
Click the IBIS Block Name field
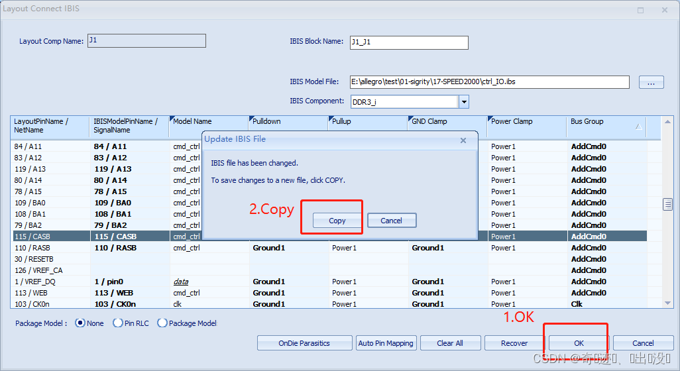pyautogui.click(x=409, y=42)
